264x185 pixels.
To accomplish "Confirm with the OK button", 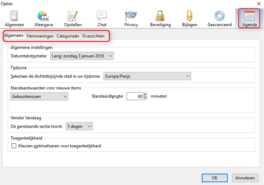I will coord(215,178).
